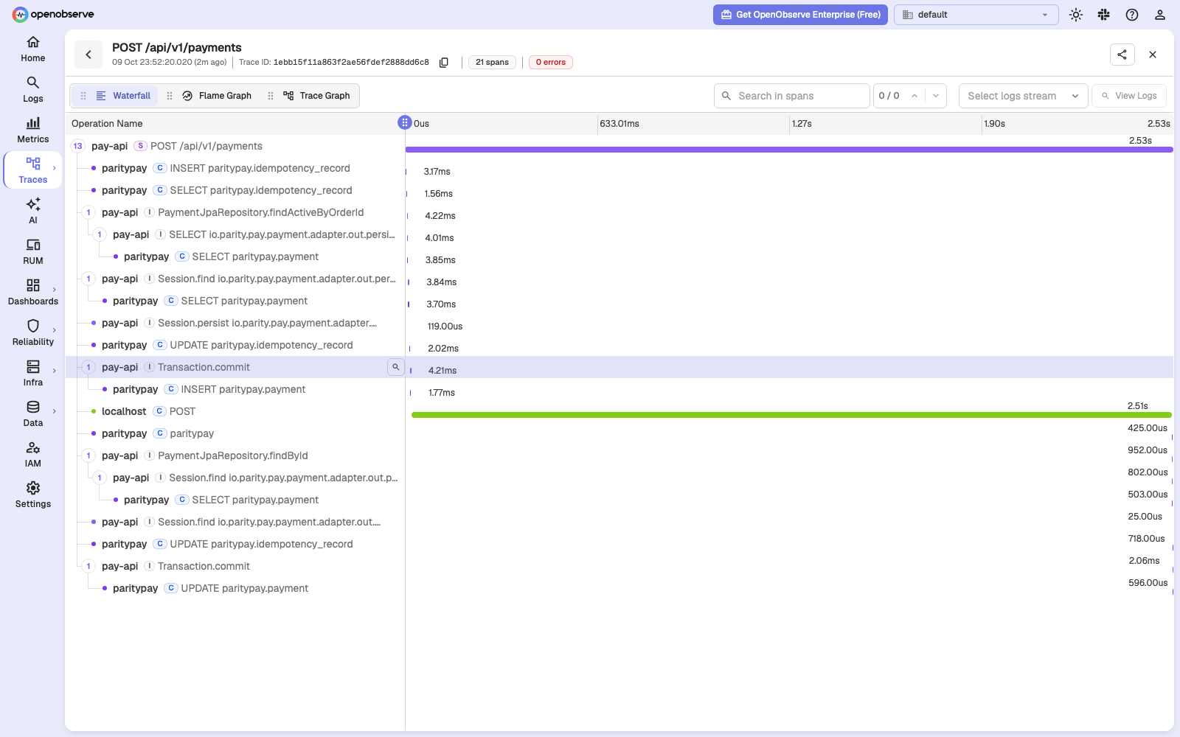Open Traces section in sidebar
The height and width of the screenshot is (737, 1180).
click(32, 171)
